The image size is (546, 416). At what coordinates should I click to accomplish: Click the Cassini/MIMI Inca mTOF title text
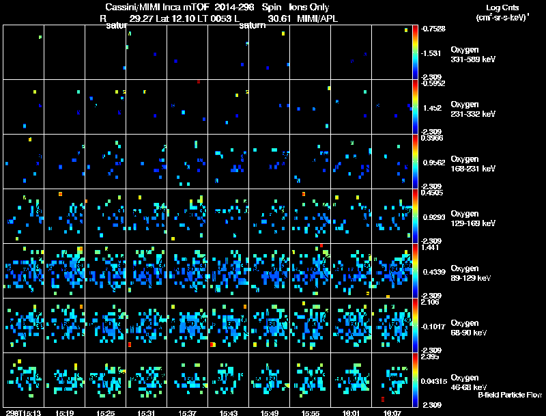(157, 8)
